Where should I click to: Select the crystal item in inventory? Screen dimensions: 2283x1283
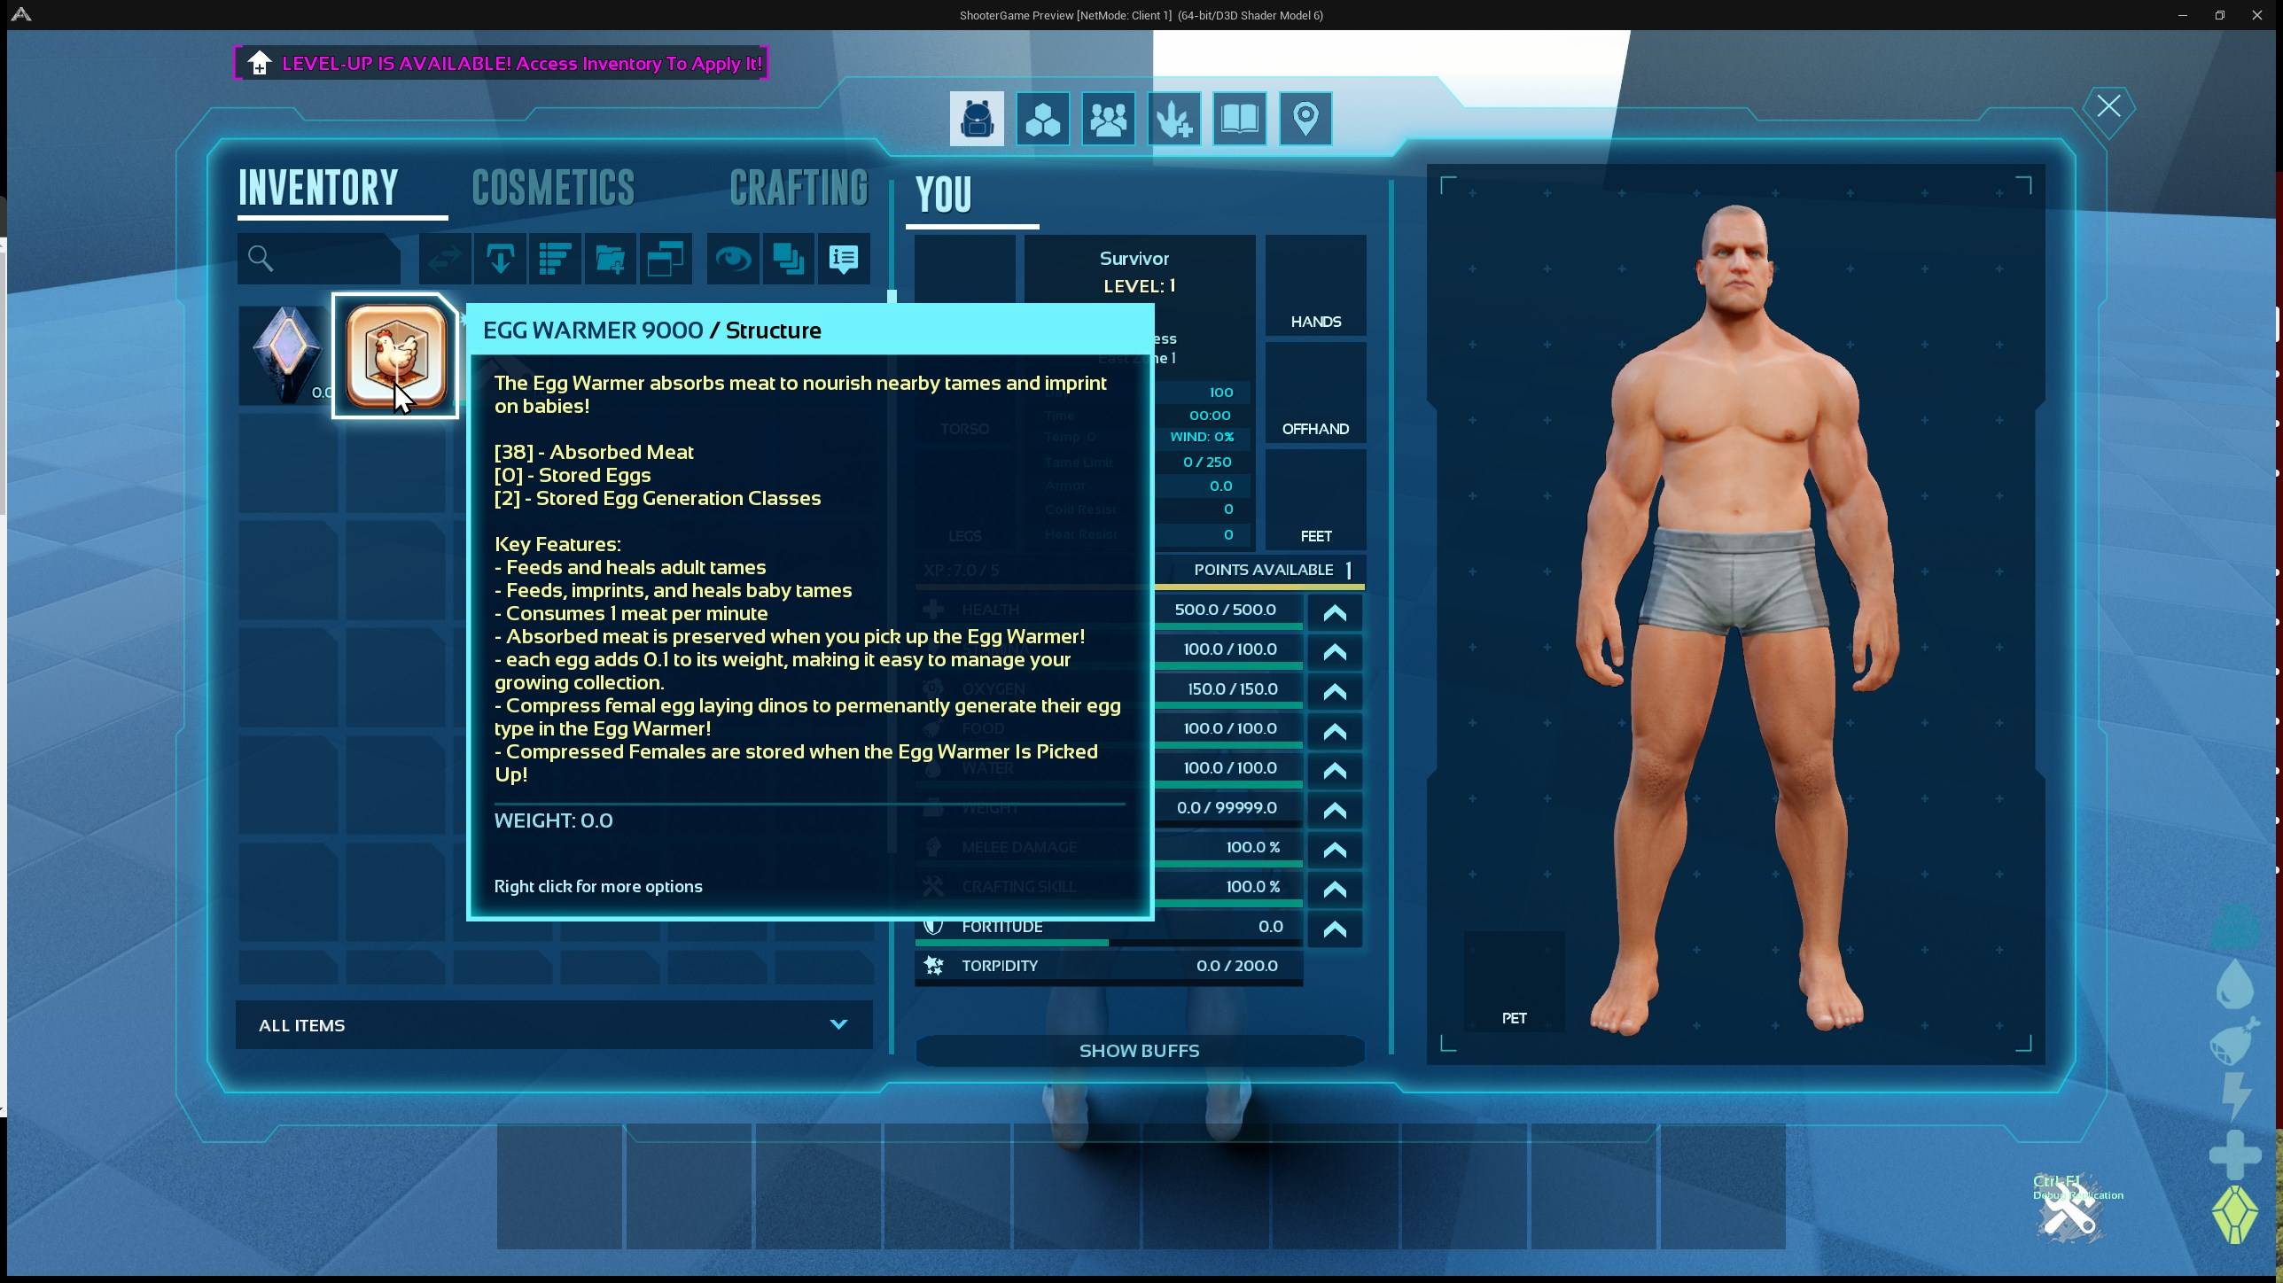[285, 354]
